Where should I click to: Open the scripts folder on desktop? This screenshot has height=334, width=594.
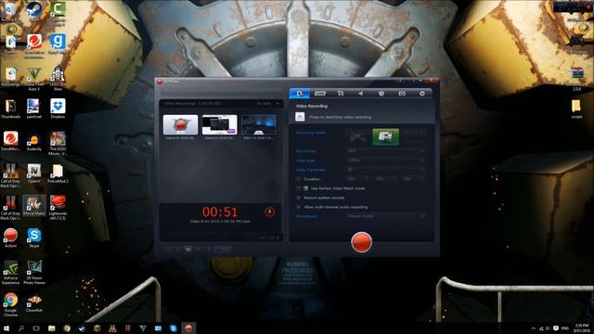click(576, 109)
